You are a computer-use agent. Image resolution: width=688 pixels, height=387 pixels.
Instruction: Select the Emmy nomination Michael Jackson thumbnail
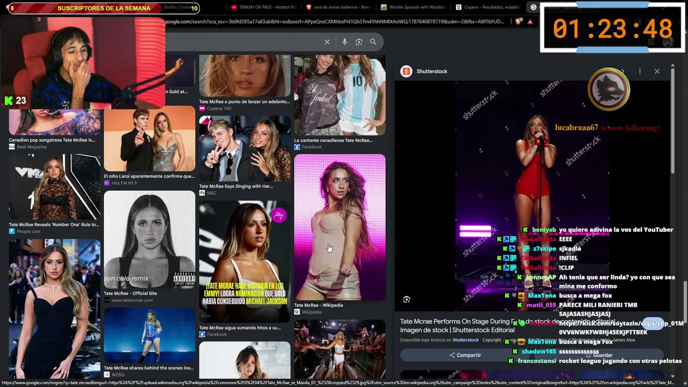coord(245,262)
